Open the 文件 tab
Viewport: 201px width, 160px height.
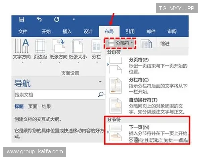point(23,31)
